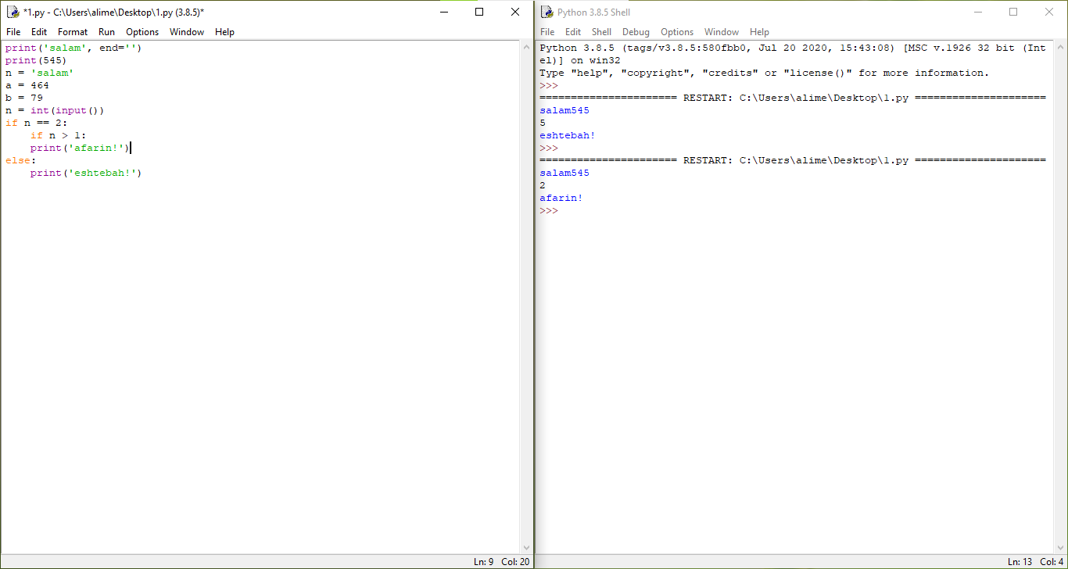Click the editor status 'Col: 20'
The height and width of the screenshot is (569, 1068).
pyautogui.click(x=515, y=562)
